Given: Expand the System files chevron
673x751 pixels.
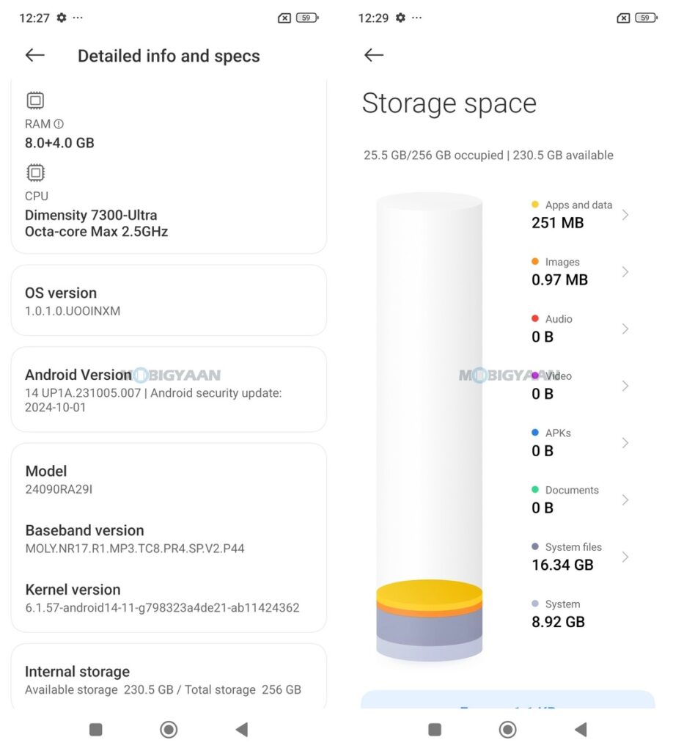Looking at the screenshot, I should click(625, 557).
